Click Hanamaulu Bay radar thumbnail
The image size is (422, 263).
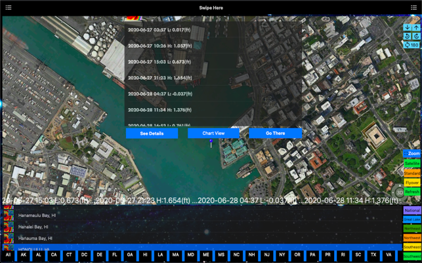9,215
